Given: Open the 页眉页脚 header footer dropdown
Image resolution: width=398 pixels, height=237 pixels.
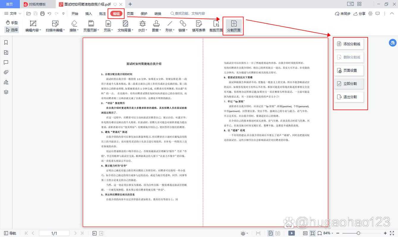Looking at the screenshot, I should (x=91, y=26).
